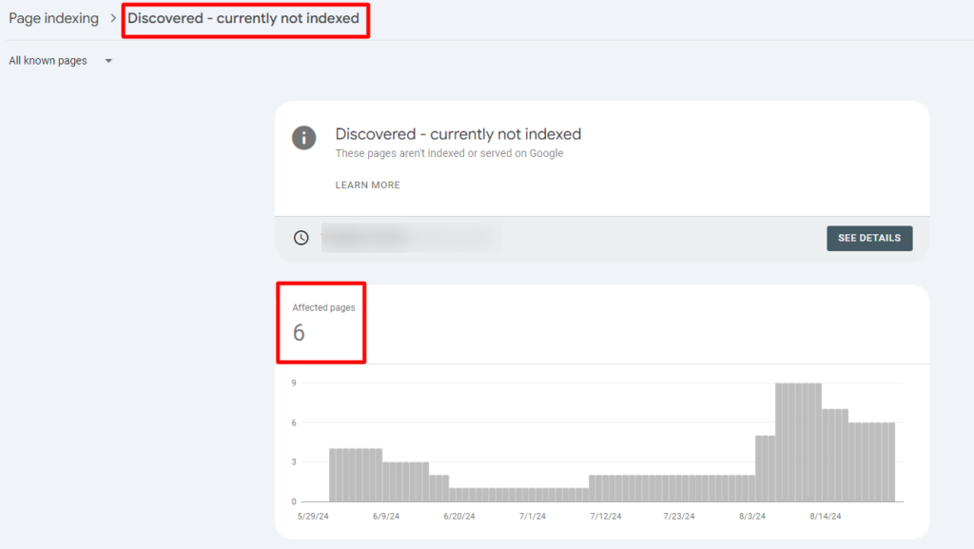
Task: Click the 6/9/24 date label on chart
Action: point(386,516)
